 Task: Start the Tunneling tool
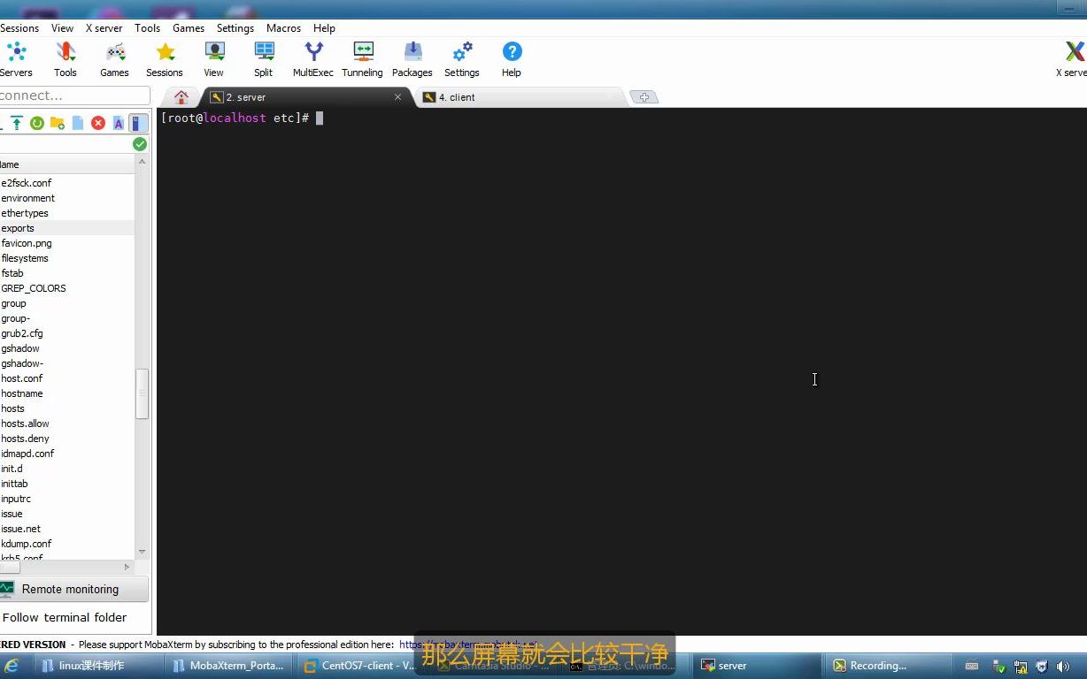point(362,51)
